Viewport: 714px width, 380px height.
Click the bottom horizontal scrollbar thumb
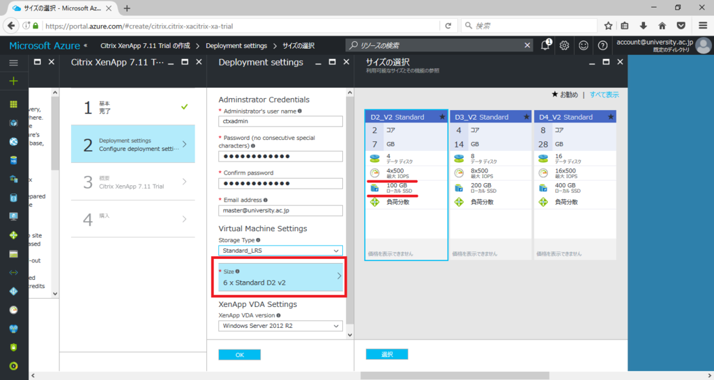coord(455,376)
